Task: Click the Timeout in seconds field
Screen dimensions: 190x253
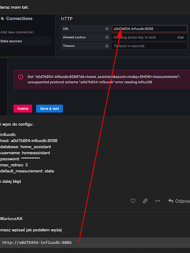Action: point(149,46)
